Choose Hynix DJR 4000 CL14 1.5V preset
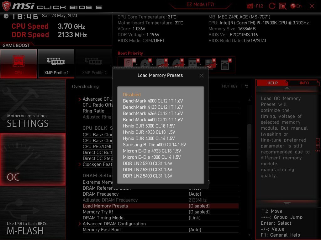Viewport: 321px width, 240px height. 149,138
